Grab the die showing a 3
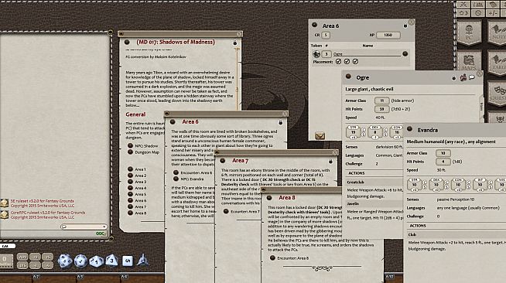The width and height of the screenshot is (506, 283). (x=111, y=260)
